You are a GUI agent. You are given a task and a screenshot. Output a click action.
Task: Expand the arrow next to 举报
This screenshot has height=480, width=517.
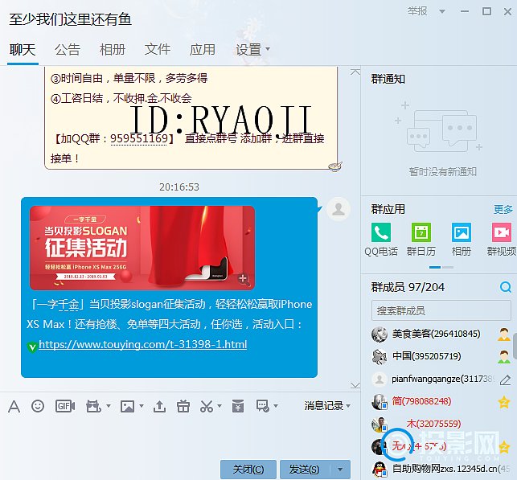click(x=442, y=11)
